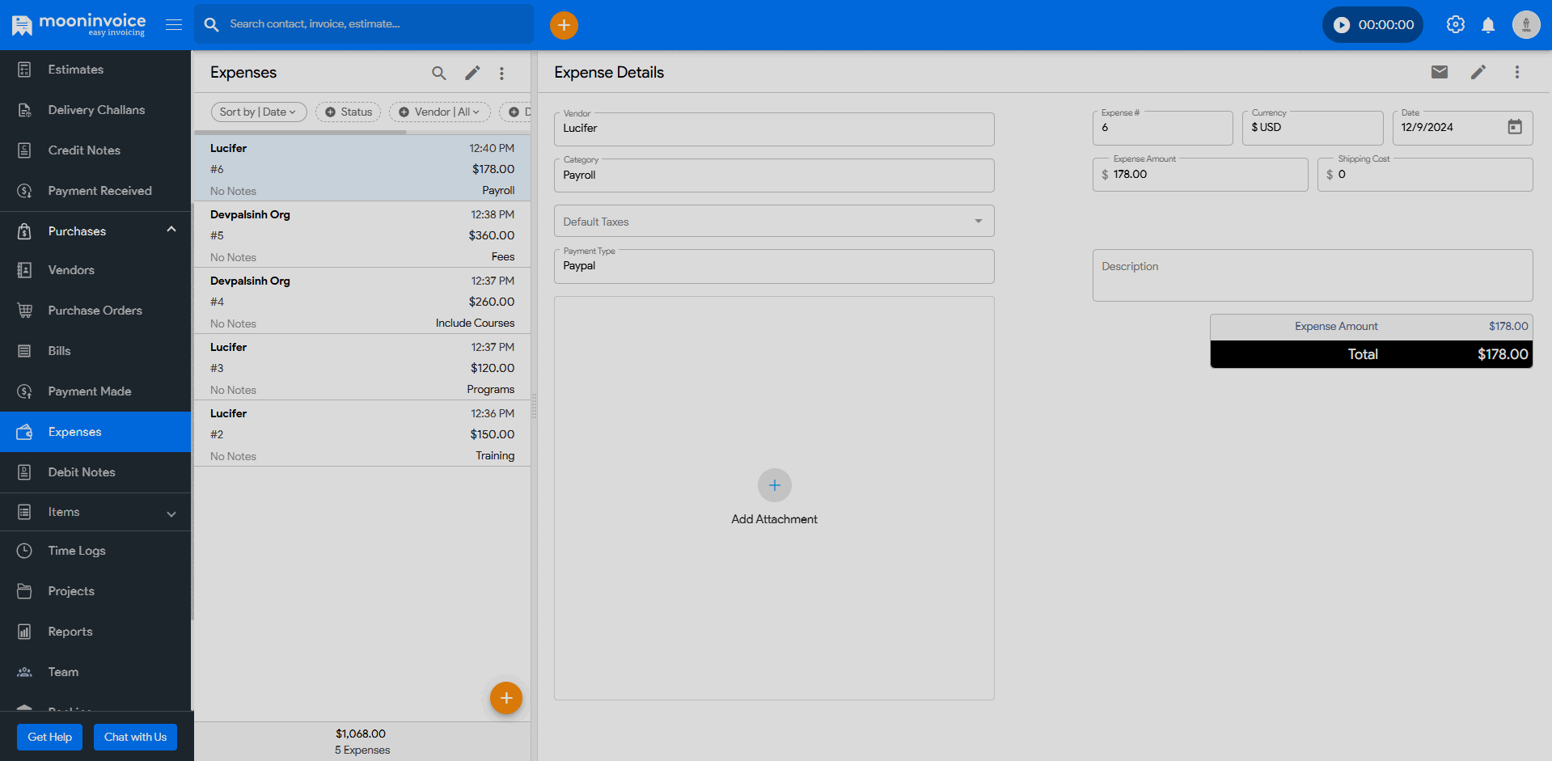1552x761 pixels.
Task: Open the settings gear icon
Action: (1456, 25)
